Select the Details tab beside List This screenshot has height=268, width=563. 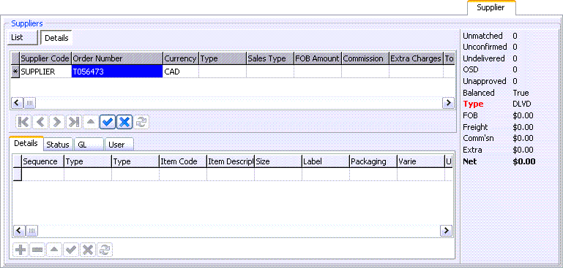click(56, 38)
